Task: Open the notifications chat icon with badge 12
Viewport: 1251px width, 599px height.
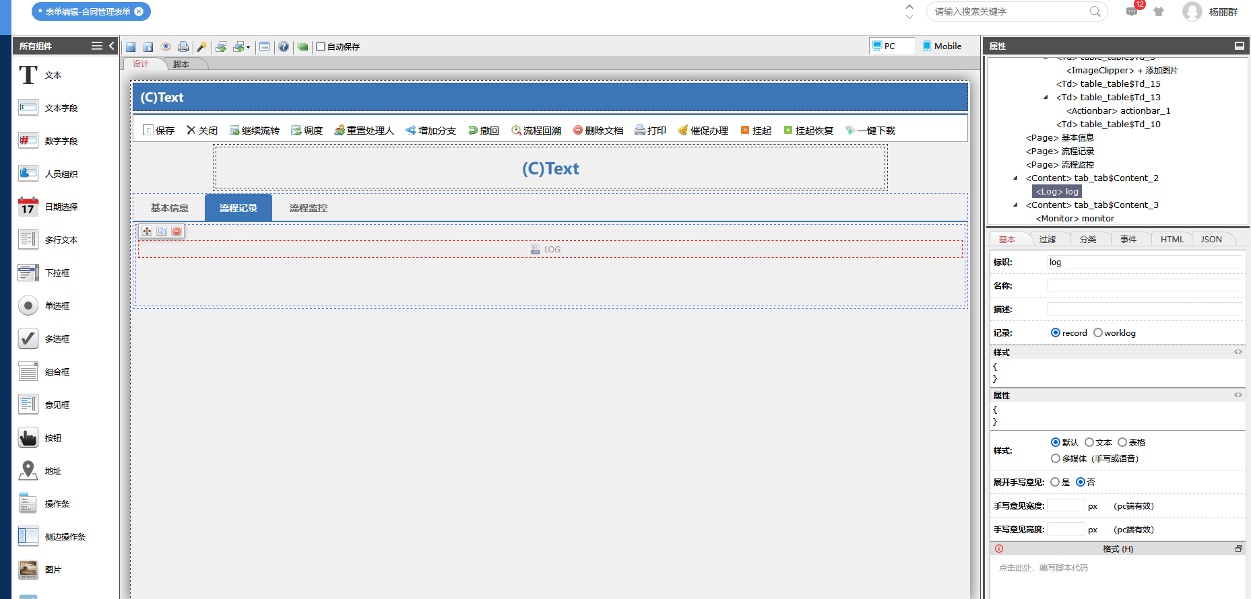Action: (1132, 11)
